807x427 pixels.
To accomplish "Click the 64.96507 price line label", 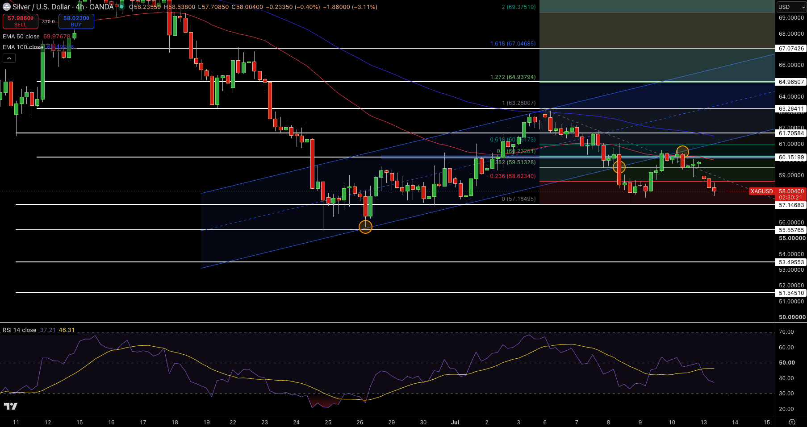I will pos(791,82).
